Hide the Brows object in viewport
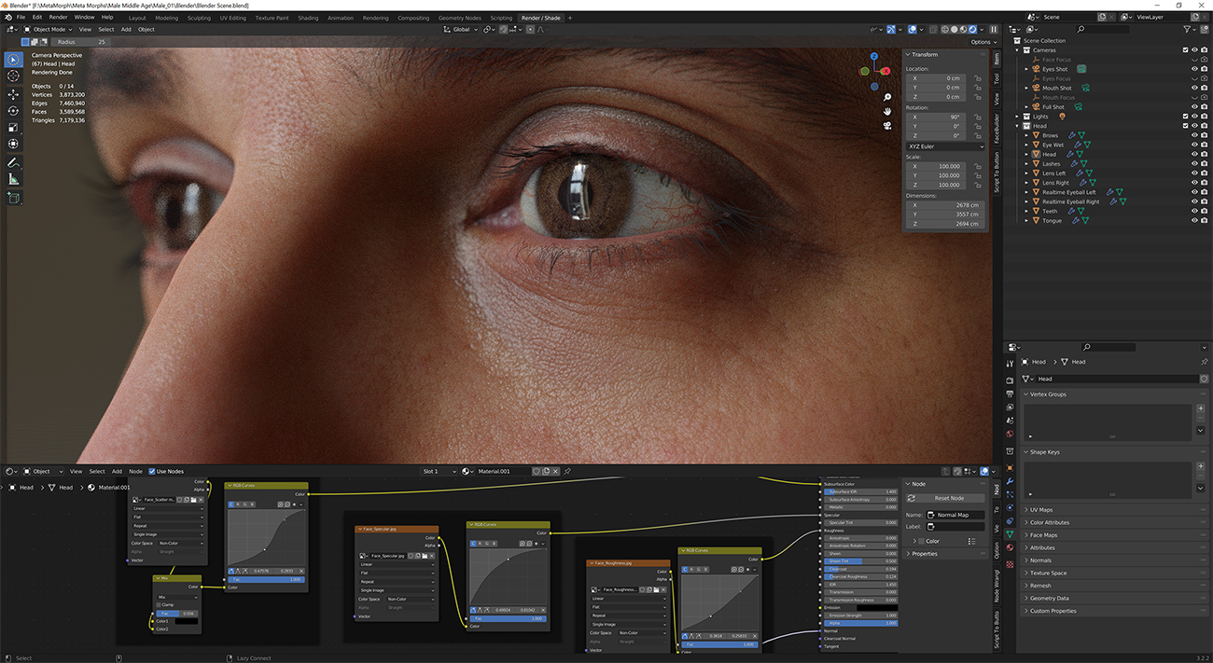 pyautogui.click(x=1194, y=135)
